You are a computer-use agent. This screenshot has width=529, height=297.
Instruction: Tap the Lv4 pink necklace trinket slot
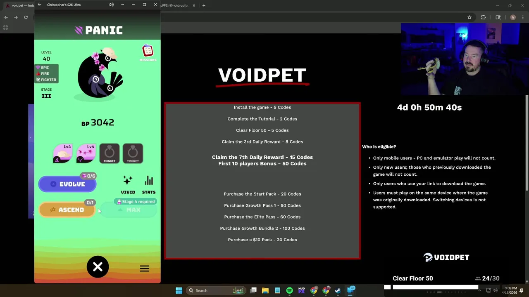point(86,153)
